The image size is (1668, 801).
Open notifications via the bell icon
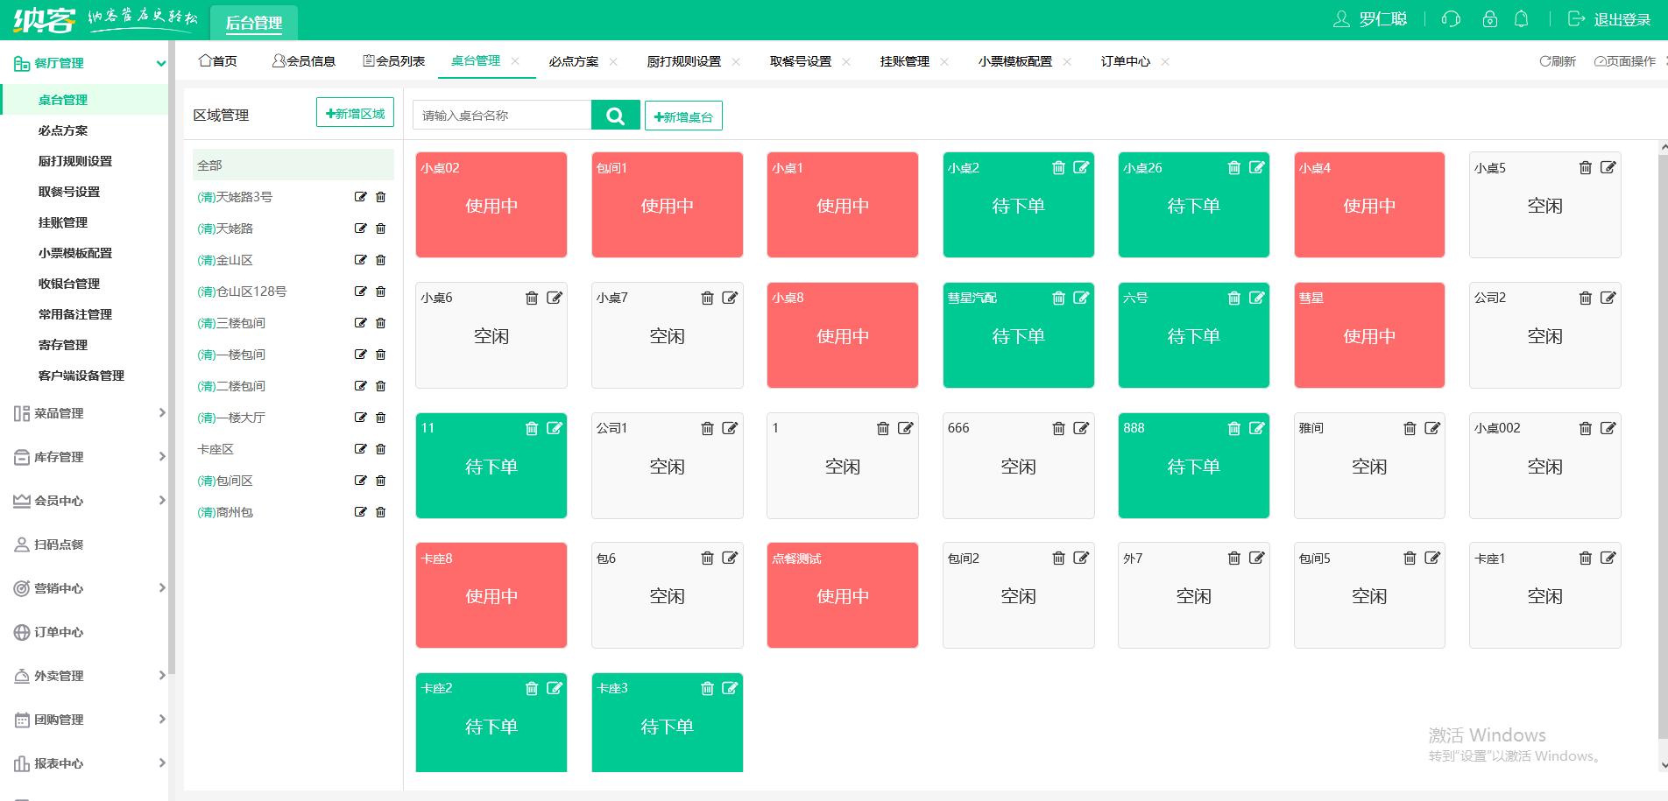(x=1522, y=18)
